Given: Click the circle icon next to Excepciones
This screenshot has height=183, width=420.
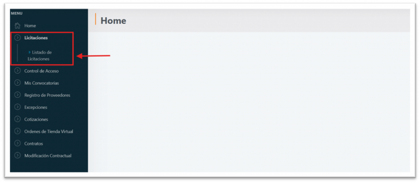Looking at the screenshot, I should point(17,107).
